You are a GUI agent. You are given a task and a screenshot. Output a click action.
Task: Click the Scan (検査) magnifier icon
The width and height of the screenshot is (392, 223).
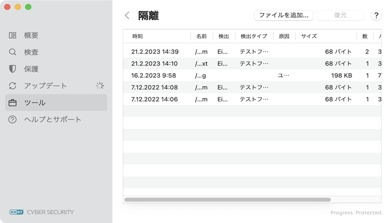[13, 52]
